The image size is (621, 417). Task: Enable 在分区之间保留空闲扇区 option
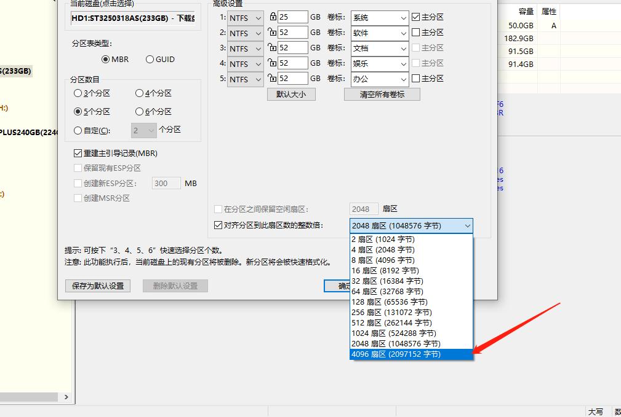(x=218, y=209)
